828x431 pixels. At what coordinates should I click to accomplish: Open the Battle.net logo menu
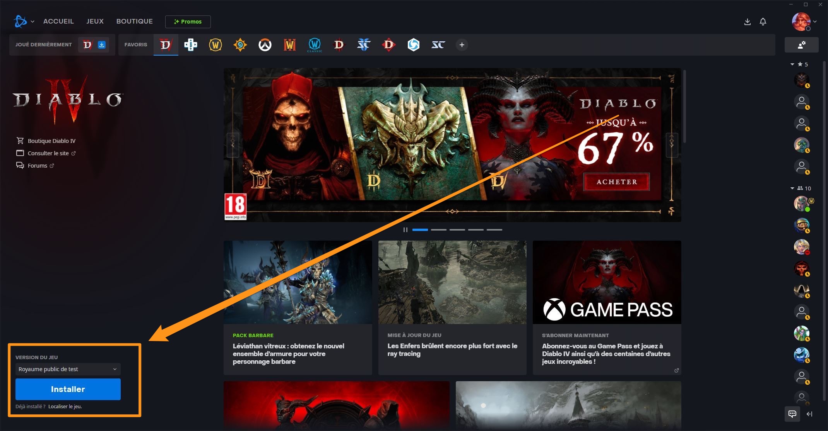tap(20, 21)
